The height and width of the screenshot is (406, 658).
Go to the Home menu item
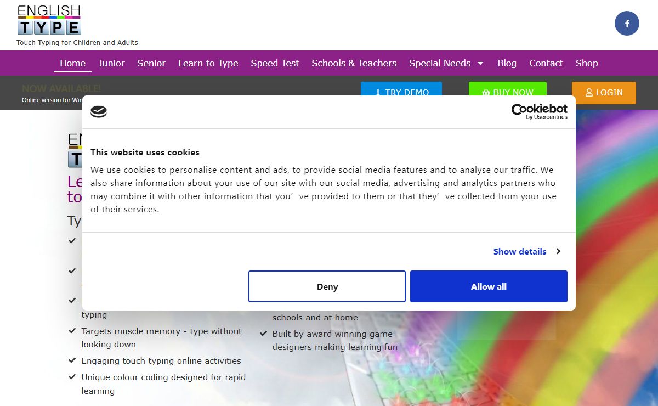click(72, 63)
